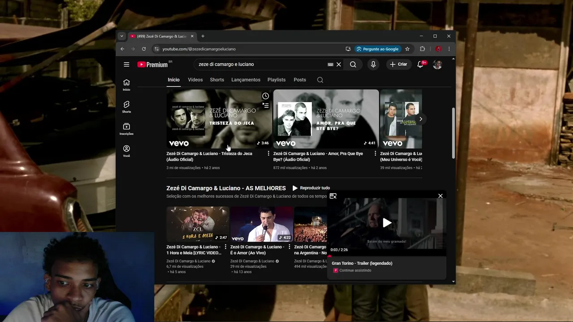Open É o Amor (Ao Vivo) title link
The image size is (573, 322).
tap(257, 250)
